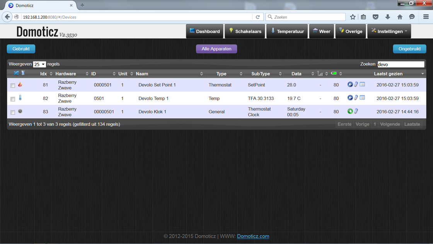The width and height of the screenshot is (433, 244).
Task: Click the thermometer icon for Devolo Temp 1
Action: tap(20, 98)
